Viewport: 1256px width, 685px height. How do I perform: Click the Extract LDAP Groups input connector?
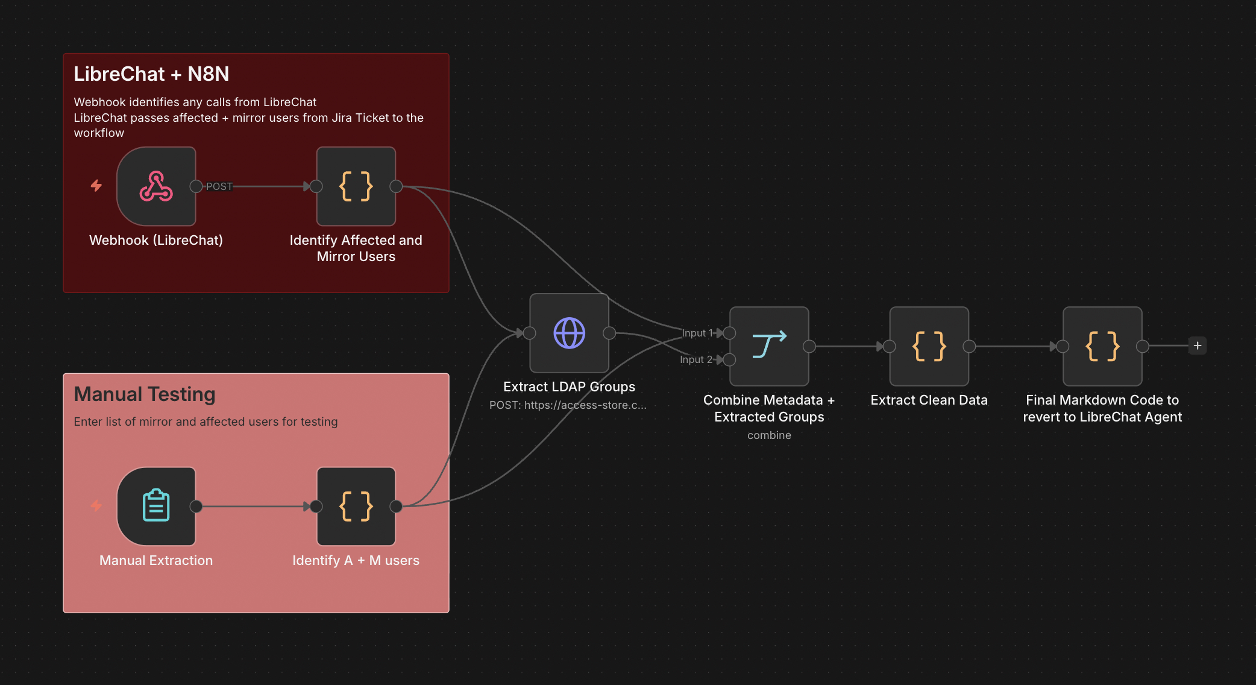pyautogui.click(x=530, y=333)
